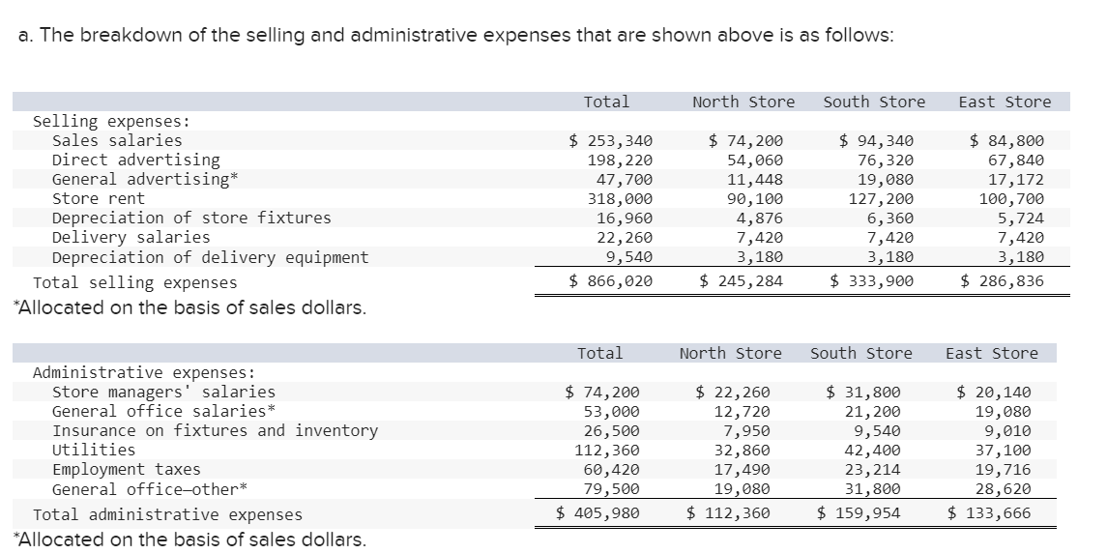The height and width of the screenshot is (554, 1107).
Task: Click the Sales salaries row label
Action: [117, 140]
